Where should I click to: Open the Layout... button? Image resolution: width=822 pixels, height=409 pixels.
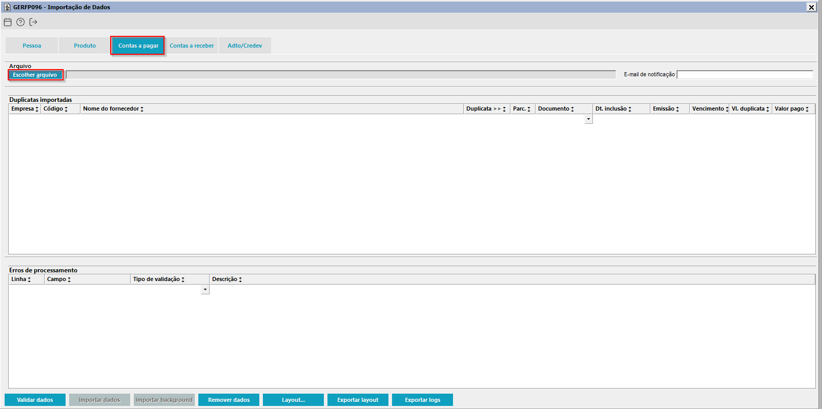click(293, 400)
